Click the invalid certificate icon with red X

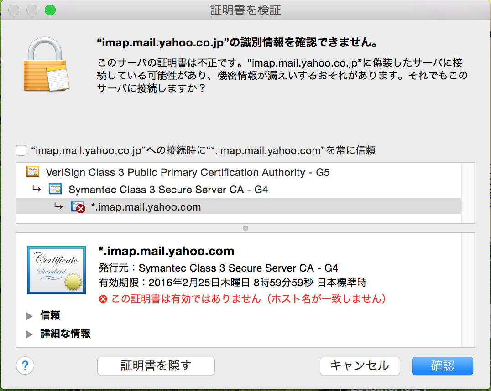pyautogui.click(x=78, y=206)
